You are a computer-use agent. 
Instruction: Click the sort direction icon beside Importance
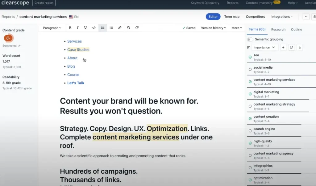(248, 47)
